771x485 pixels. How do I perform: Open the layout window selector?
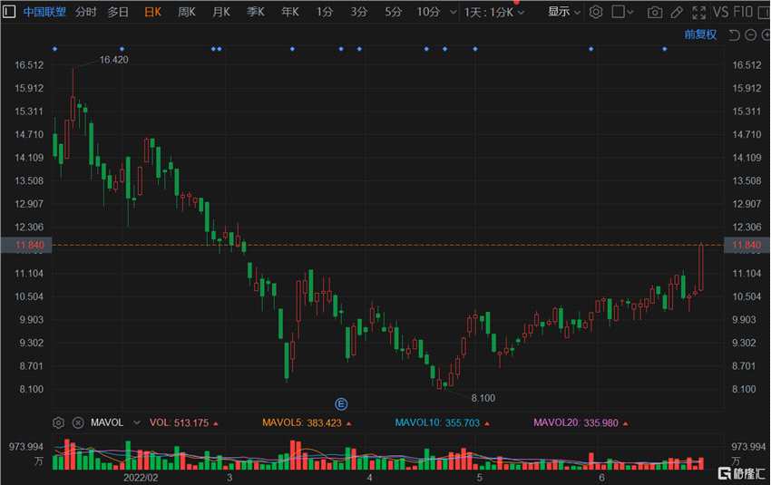pyautogui.click(x=622, y=12)
